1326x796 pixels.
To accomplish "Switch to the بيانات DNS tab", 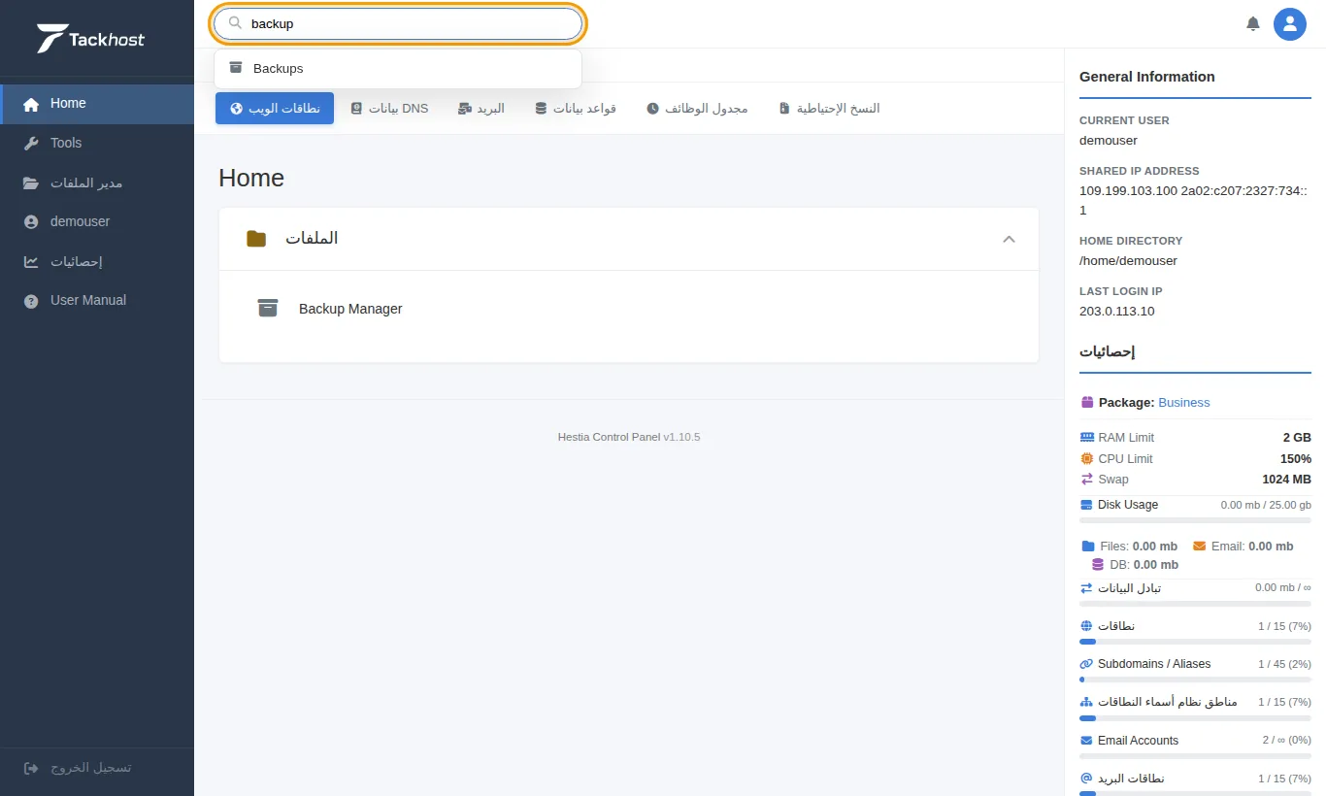I will click(389, 109).
